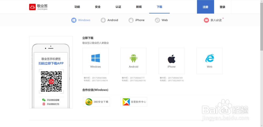Select the Web browser icon in the platform bar

tap(157, 20)
